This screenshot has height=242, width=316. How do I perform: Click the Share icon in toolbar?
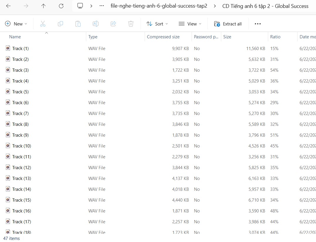(113, 24)
